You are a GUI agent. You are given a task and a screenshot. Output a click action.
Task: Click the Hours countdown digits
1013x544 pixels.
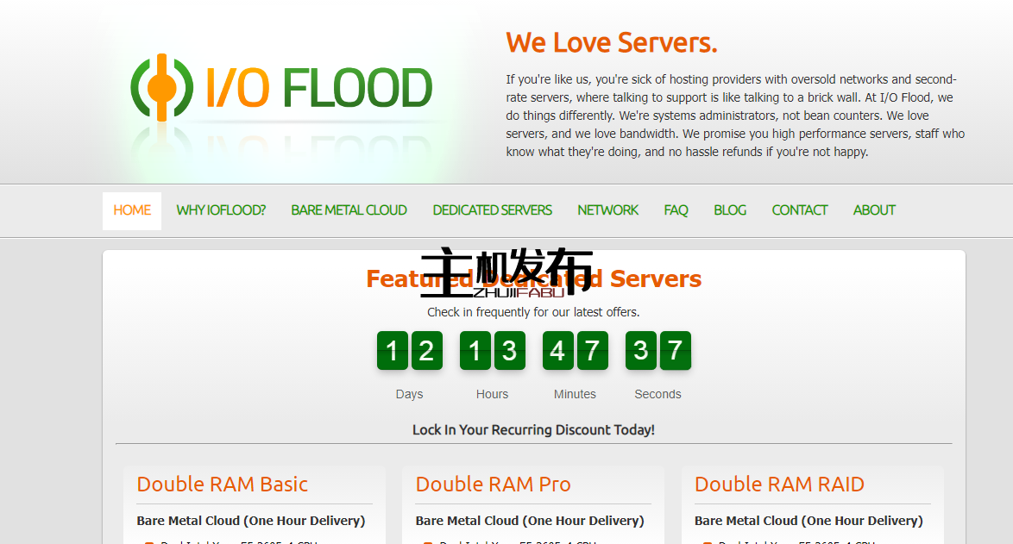(492, 351)
